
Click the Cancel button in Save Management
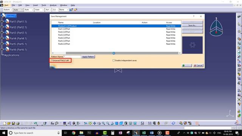[198, 65]
